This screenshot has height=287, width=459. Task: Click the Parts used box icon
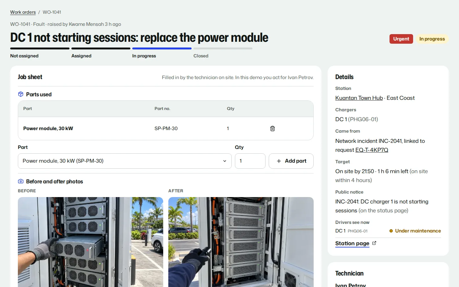tap(21, 94)
